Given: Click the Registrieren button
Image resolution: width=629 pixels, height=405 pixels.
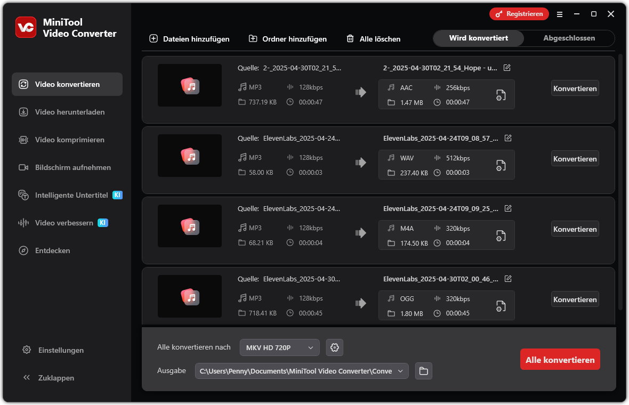Looking at the screenshot, I should coord(519,14).
